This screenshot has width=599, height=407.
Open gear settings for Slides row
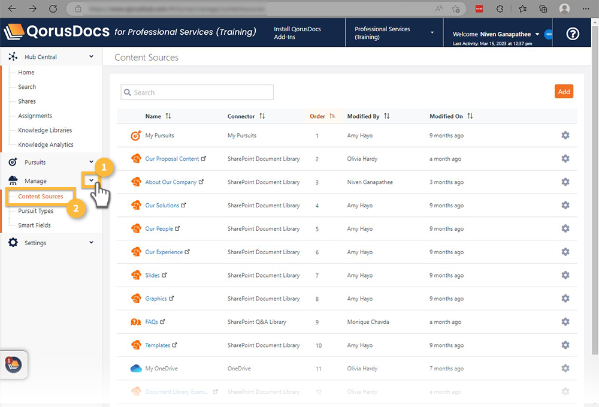[x=565, y=275]
